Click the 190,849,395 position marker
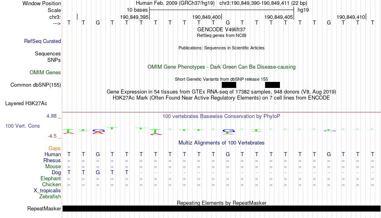 click(134, 17)
